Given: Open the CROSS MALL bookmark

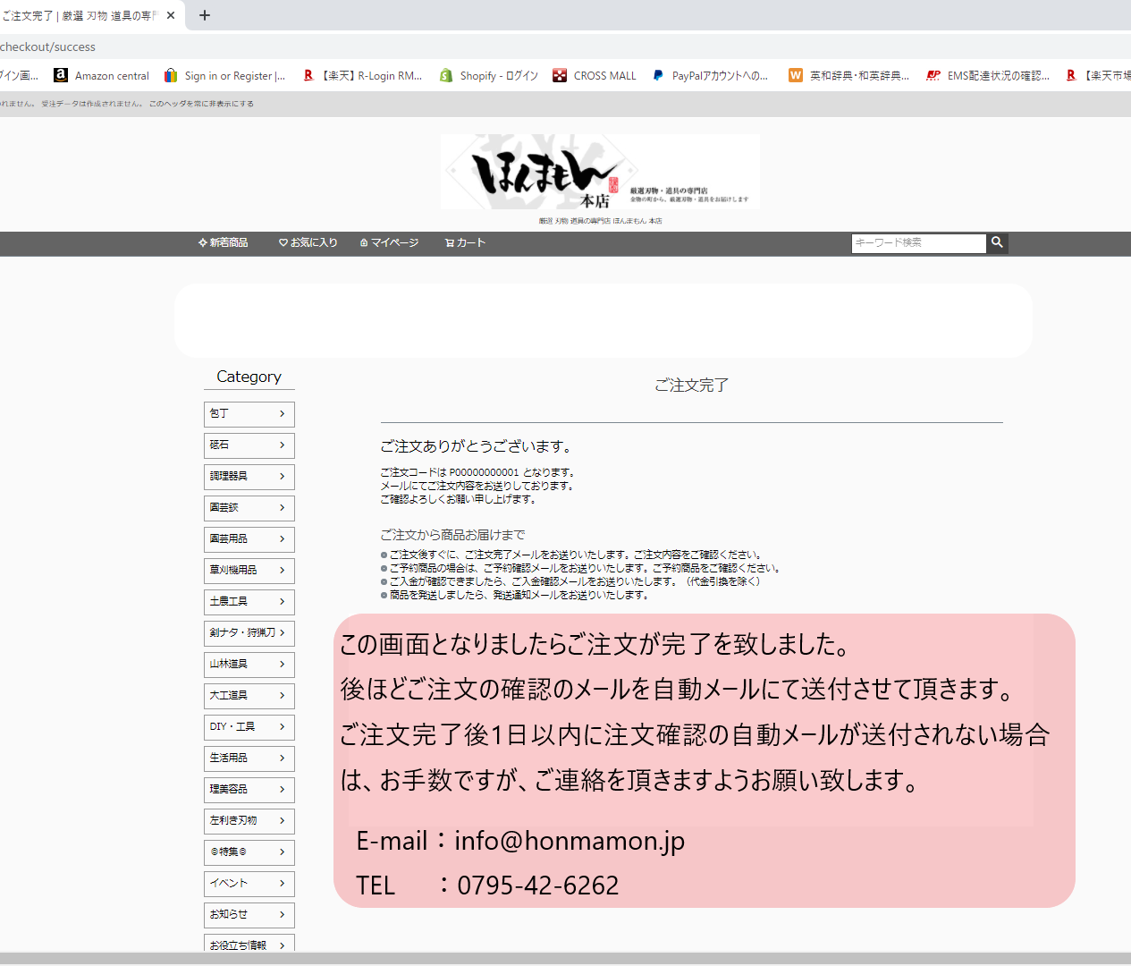Looking at the screenshot, I should [595, 75].
